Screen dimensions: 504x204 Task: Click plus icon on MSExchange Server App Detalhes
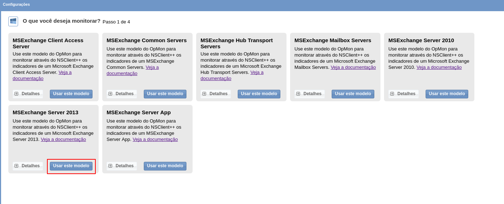110,166
